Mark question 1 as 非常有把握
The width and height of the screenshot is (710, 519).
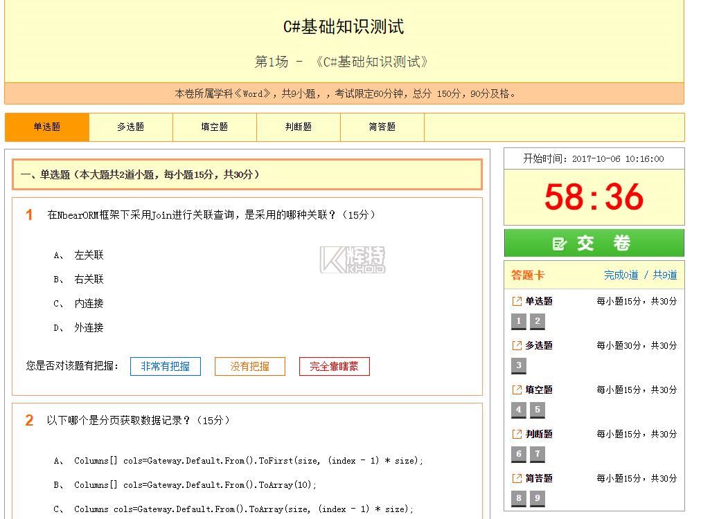[165, 367]
